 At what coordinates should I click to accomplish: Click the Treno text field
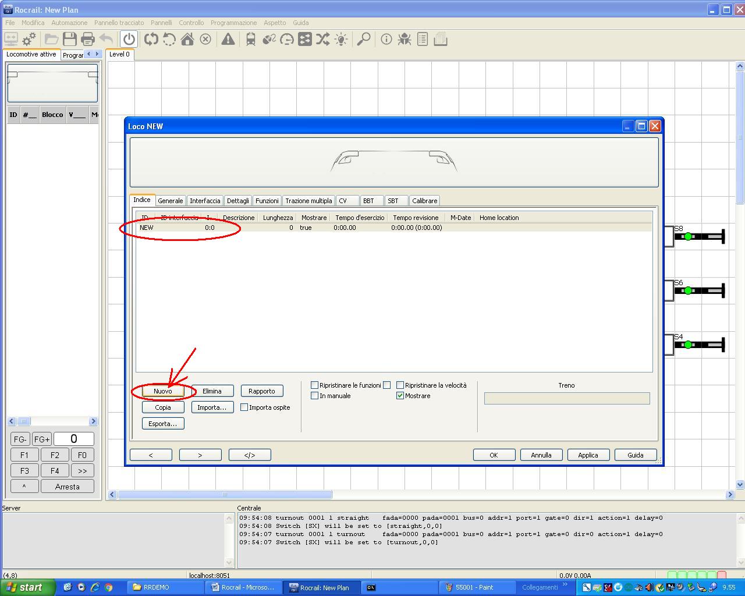(567, 398)
